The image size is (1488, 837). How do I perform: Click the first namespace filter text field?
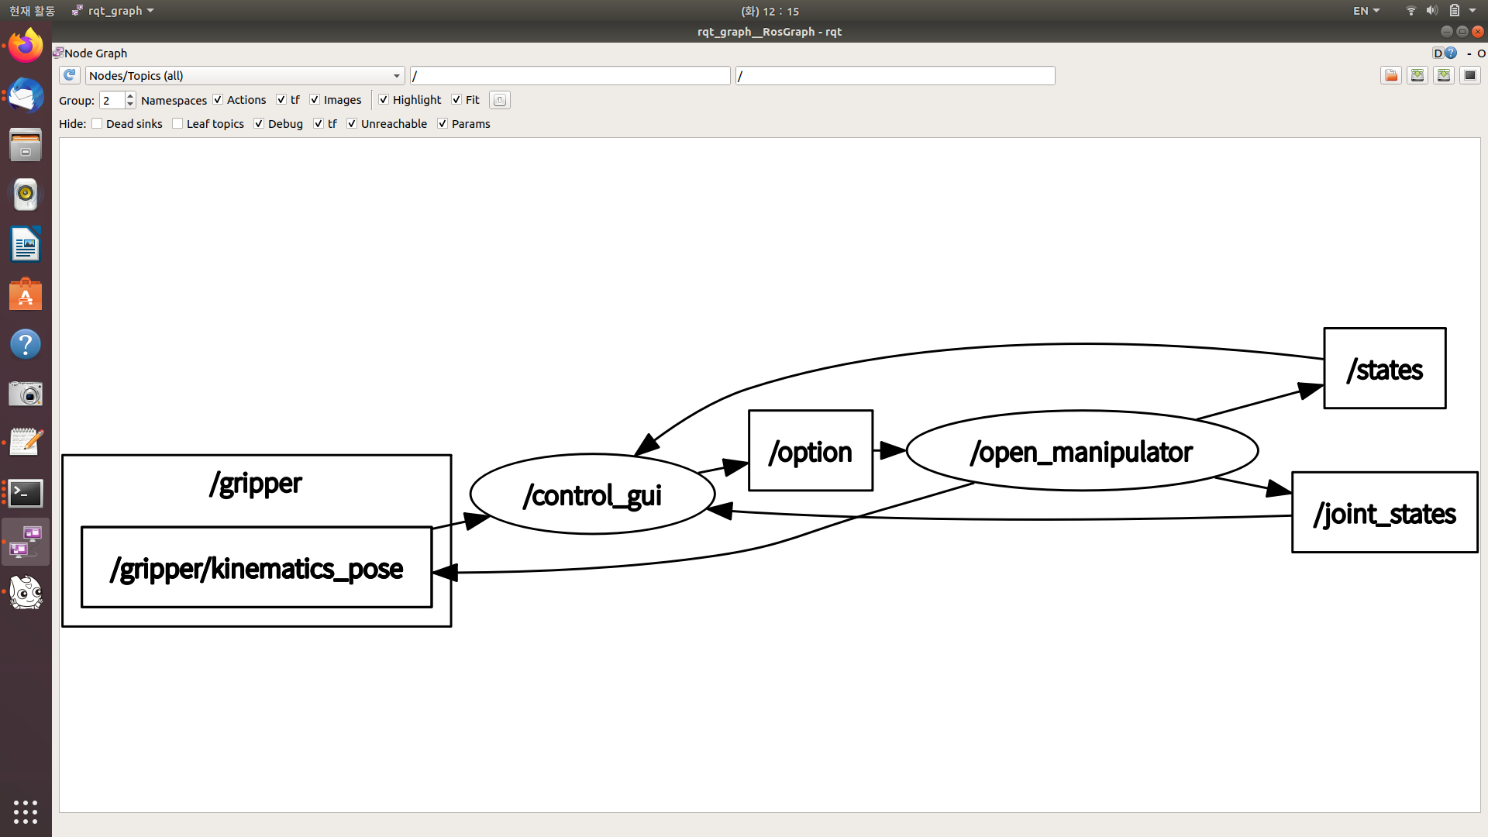coord(570,76)
